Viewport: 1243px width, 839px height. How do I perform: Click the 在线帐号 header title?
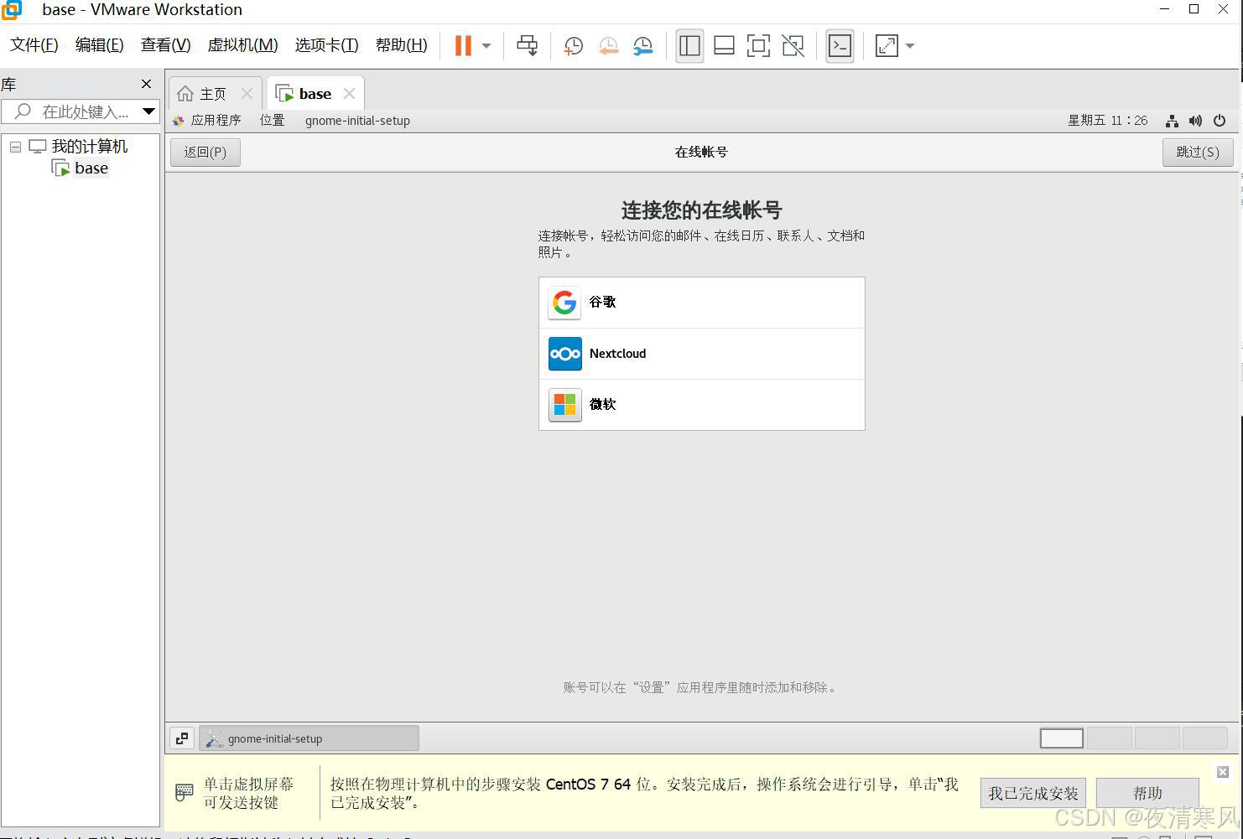point(701,153)
